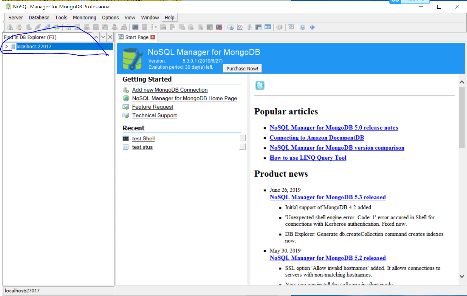Open the Help menu
The height and width of the screenshot is (296, 467).
coord(169,18)
